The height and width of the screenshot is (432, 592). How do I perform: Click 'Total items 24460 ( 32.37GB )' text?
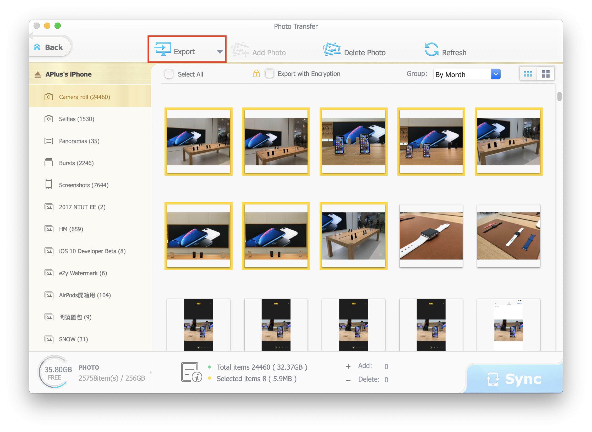[262, 367]
